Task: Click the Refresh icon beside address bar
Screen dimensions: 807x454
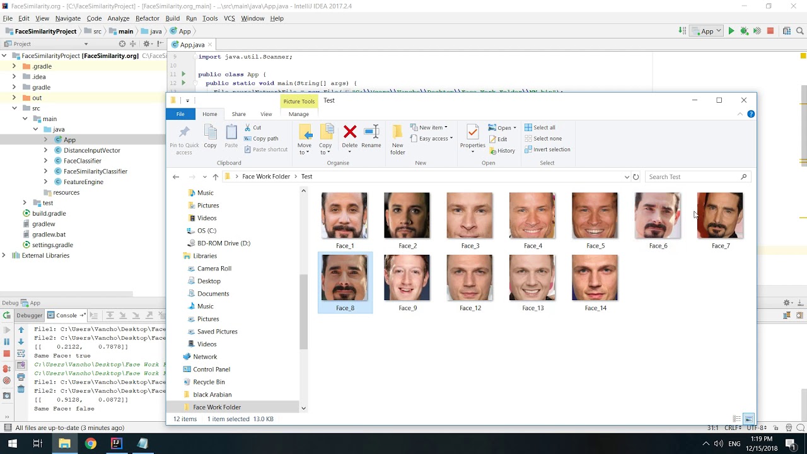Action: pos(636,177)
